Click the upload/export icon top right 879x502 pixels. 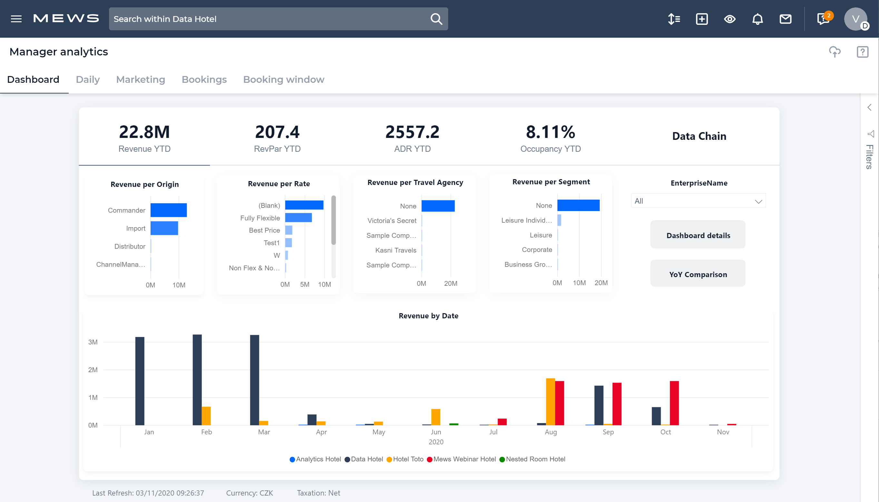[x=835, y=51]
